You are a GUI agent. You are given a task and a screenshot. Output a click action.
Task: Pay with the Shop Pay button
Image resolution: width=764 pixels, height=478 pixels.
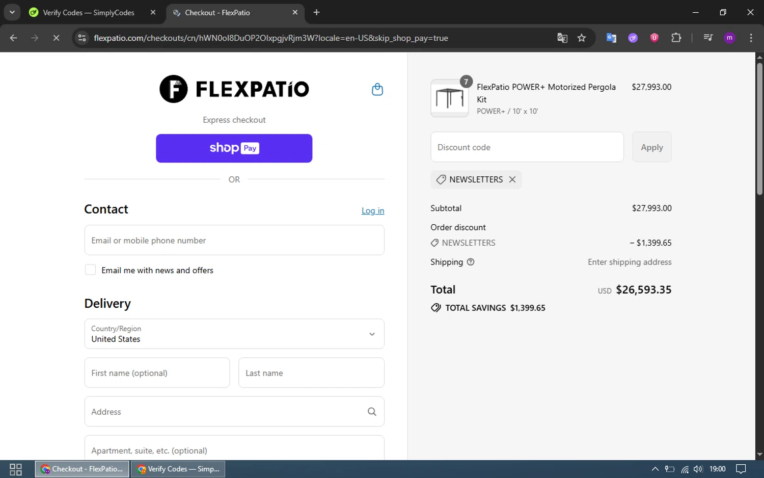[x=234, y=148]
